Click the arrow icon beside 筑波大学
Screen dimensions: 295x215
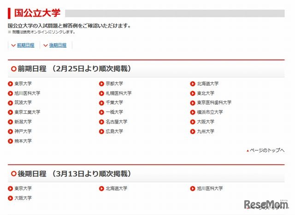[10, 103]
